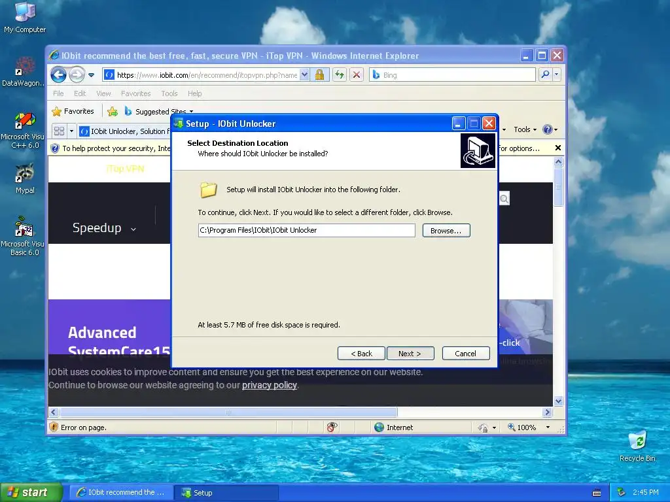Expand the Speedup menu on IObit page

click(104, 228)
